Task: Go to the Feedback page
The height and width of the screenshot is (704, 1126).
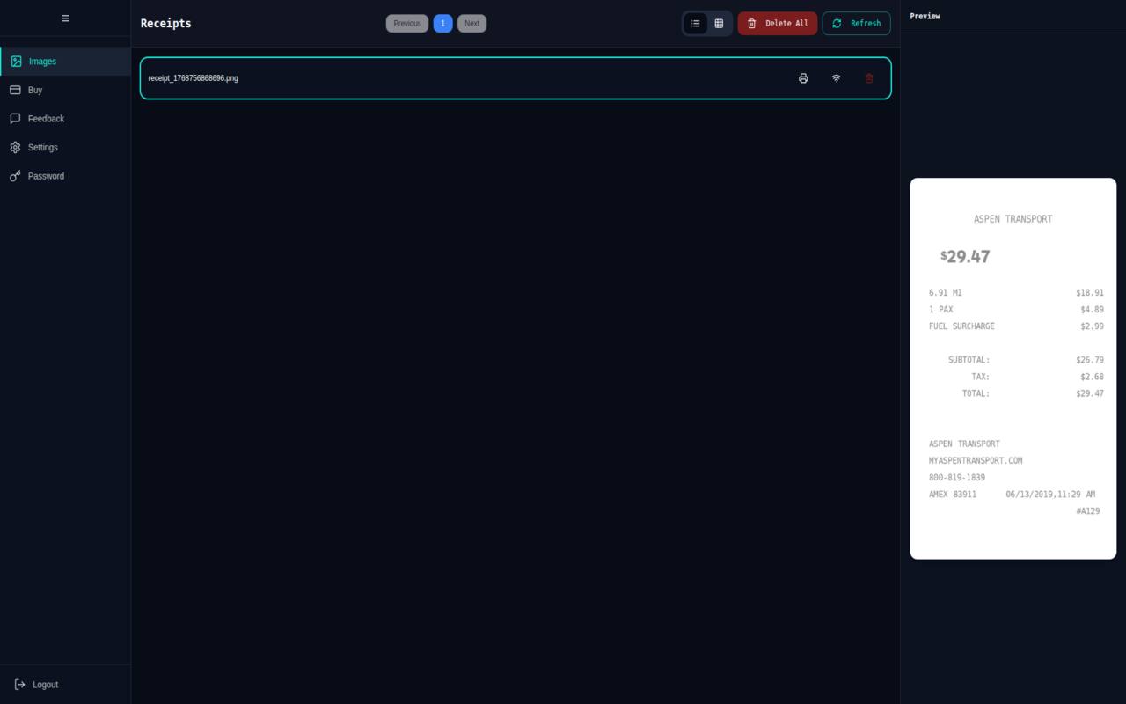Action: pos(65,119)
